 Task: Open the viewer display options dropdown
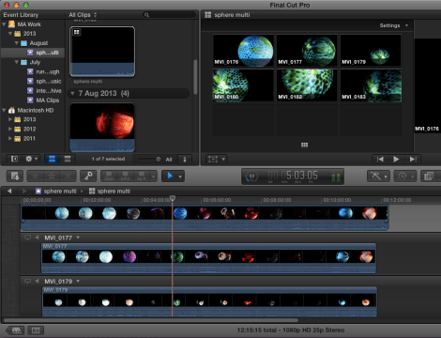(217, 160)
